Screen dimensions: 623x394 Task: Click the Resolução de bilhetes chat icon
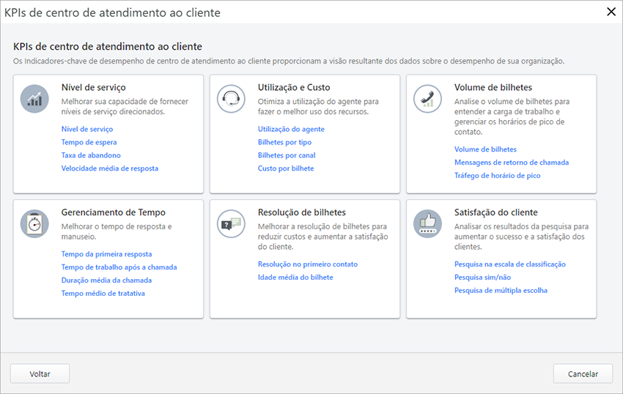click(x=231, y=223)
